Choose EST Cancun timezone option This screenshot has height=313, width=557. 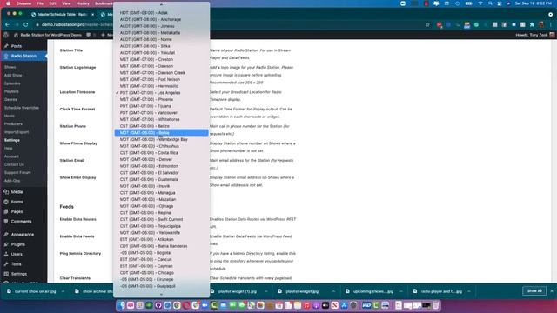[161, 259]
